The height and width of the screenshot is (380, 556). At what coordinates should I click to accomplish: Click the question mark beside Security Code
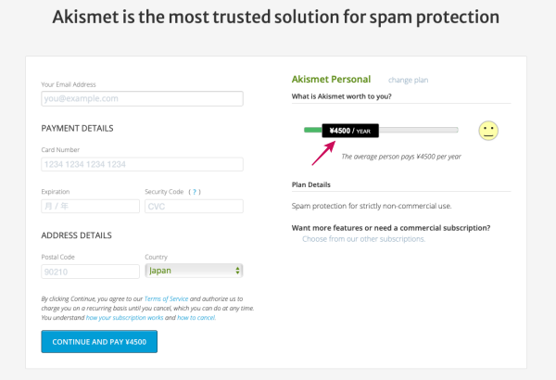click(x=195, y=191)
